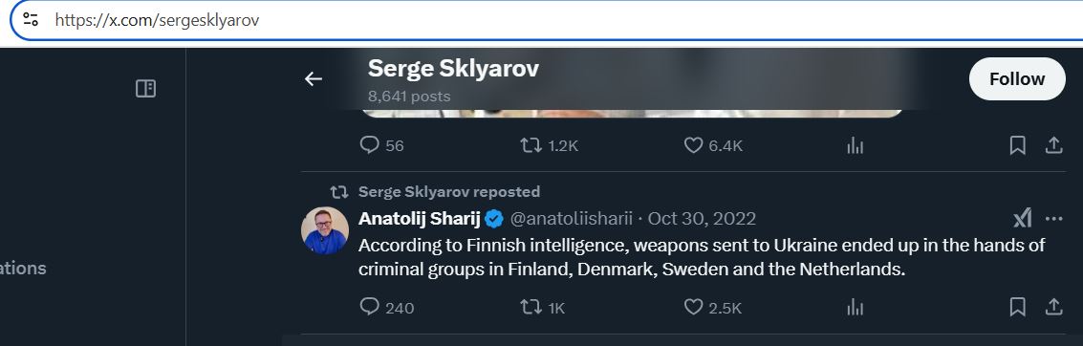Follow Serge Sklyarov
The height and width of the screenshot is (346, 1083).
point(1017,78)
